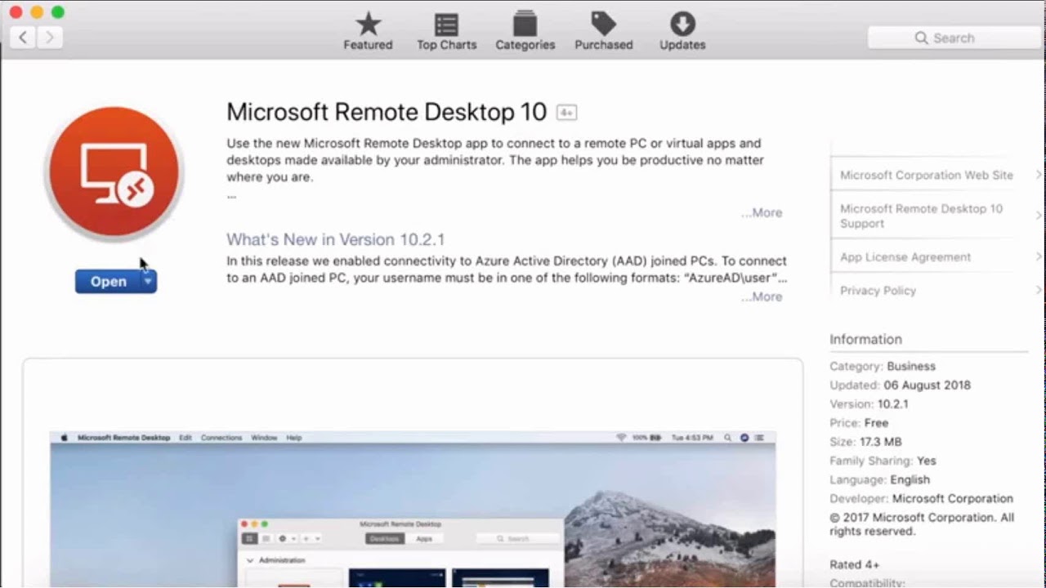This screenshot has width=1046, height=588.
Task: Open the Updates tab
Action: tap(682, 31)
